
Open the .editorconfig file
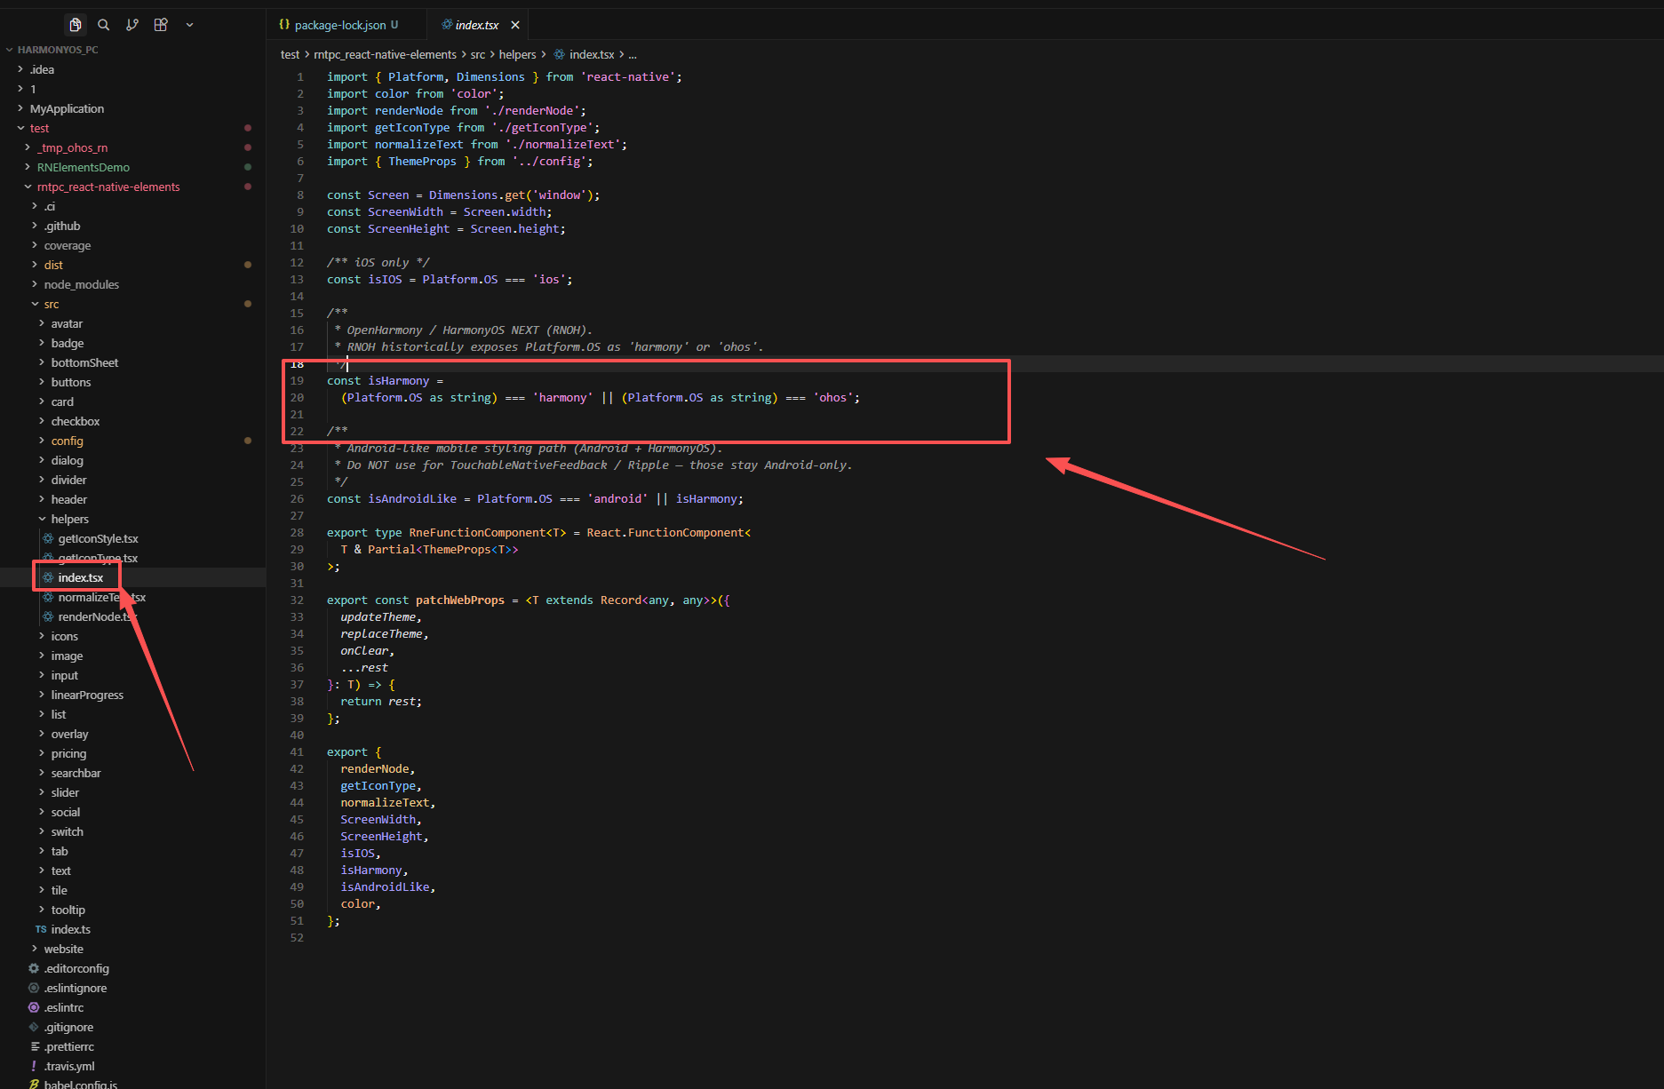(x=76, y=968)
